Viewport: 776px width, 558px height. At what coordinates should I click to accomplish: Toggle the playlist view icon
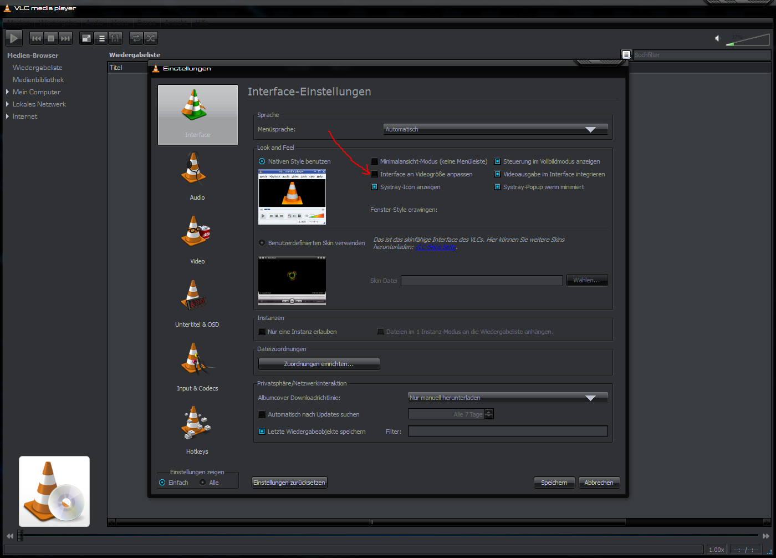point(101,38)
